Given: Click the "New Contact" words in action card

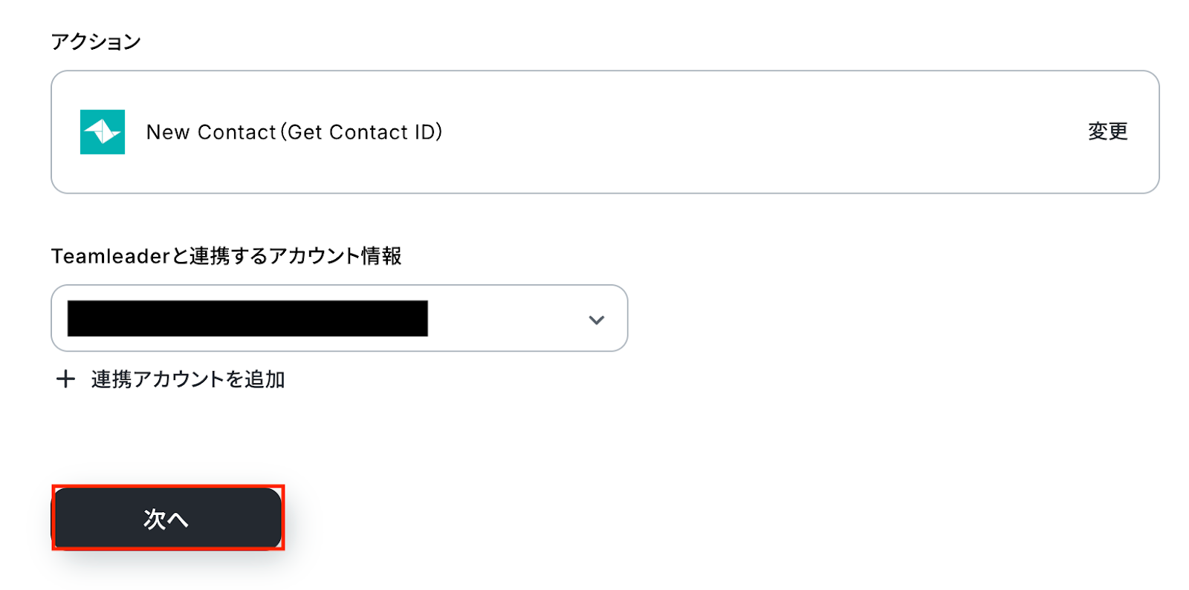Looking at the screenshot, I should 211,132.
